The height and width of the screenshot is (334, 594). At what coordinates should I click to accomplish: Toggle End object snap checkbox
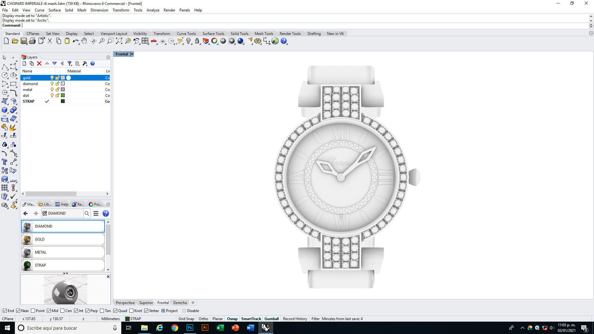point(5,311)
